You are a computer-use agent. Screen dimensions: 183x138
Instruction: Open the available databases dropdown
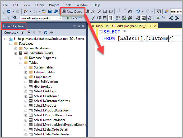(60, 18)
